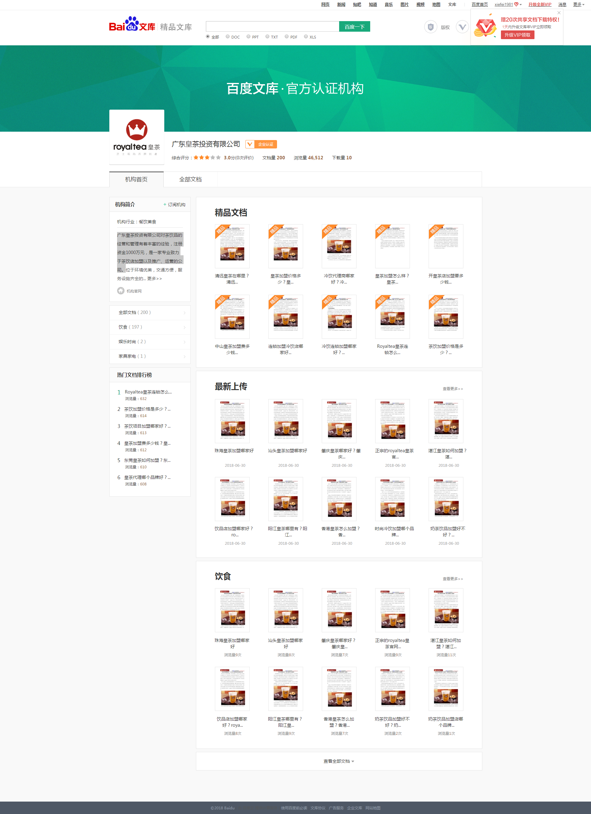Screen dimensions: 591x814
Task: Open ranked item 3 茶饮项目加盟哪家好
Action: click(148, 426)
